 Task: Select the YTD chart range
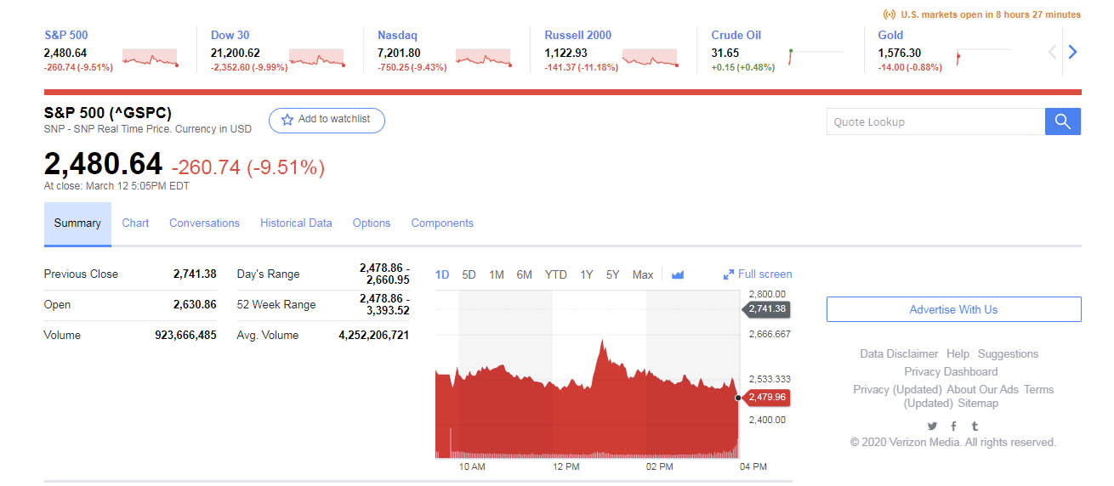555,274
